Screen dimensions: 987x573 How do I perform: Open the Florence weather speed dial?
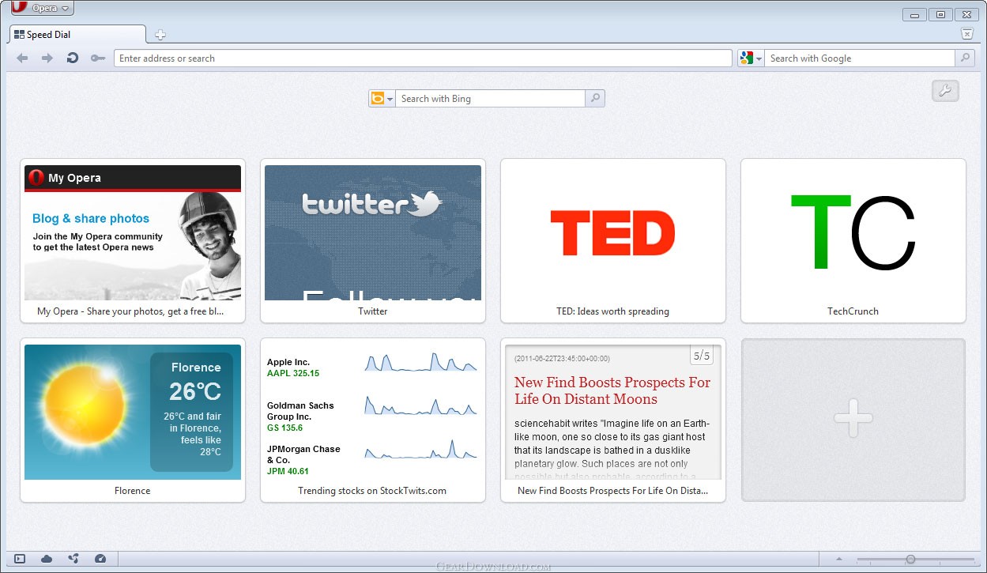133,412
